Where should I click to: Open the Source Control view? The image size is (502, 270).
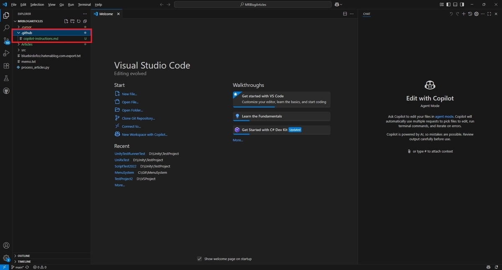[6, 41]
